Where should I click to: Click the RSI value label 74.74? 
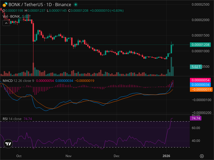point(196,118)
